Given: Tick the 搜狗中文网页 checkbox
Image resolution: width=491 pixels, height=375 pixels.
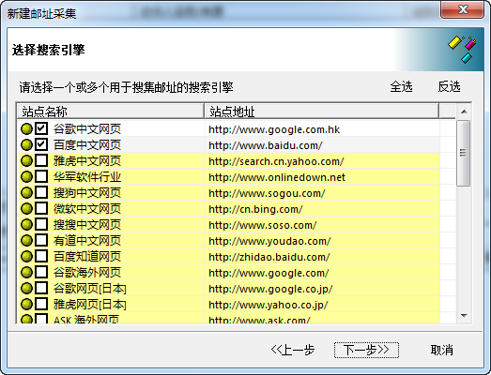Looking at the screenshot, I should [41, 192].
